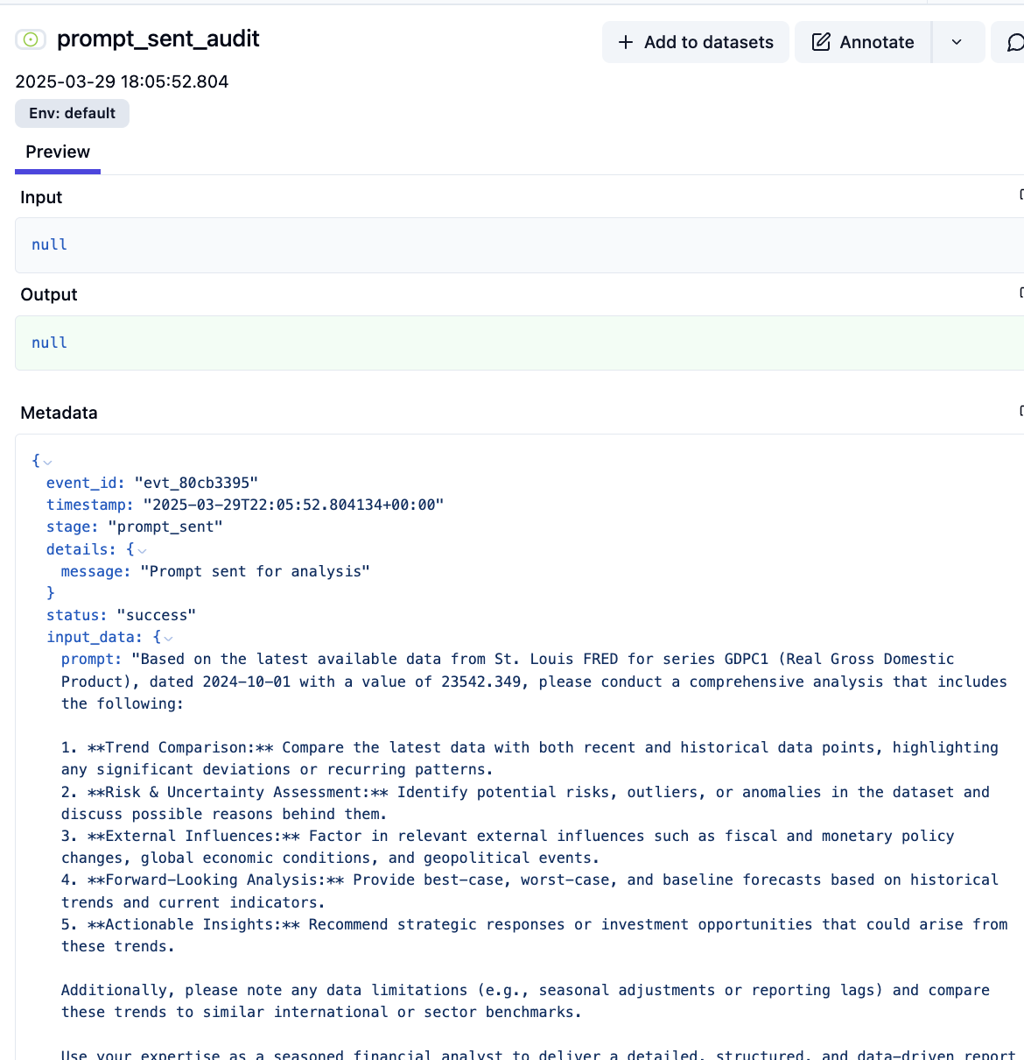Copy the Output section using its copy icon
Viewport: 1024px width, 1060px height.
(1020, 291)
